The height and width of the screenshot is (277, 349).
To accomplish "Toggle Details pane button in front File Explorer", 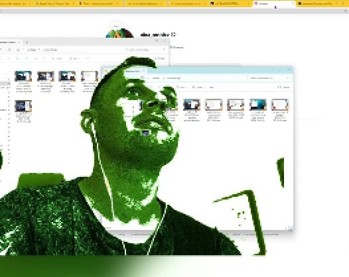I will click(x=284, y=87).
